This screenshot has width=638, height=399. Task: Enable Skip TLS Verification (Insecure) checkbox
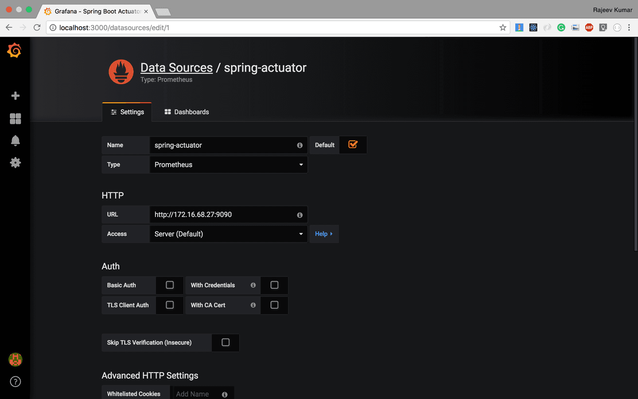click(226, 342)
